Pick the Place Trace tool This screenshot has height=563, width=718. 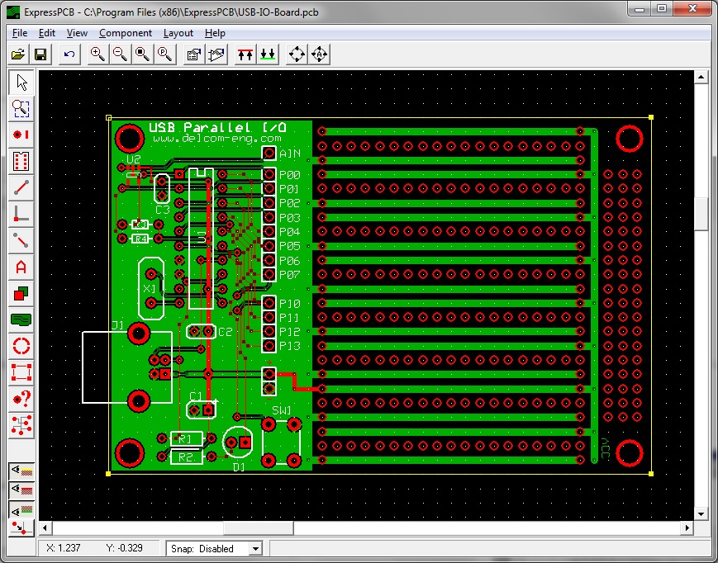coord(21,188)
